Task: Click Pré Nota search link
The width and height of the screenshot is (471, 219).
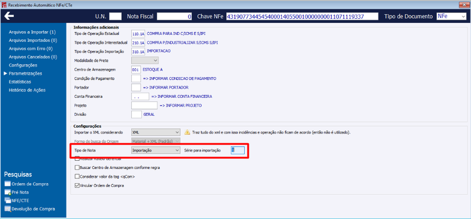Action: 20,193
